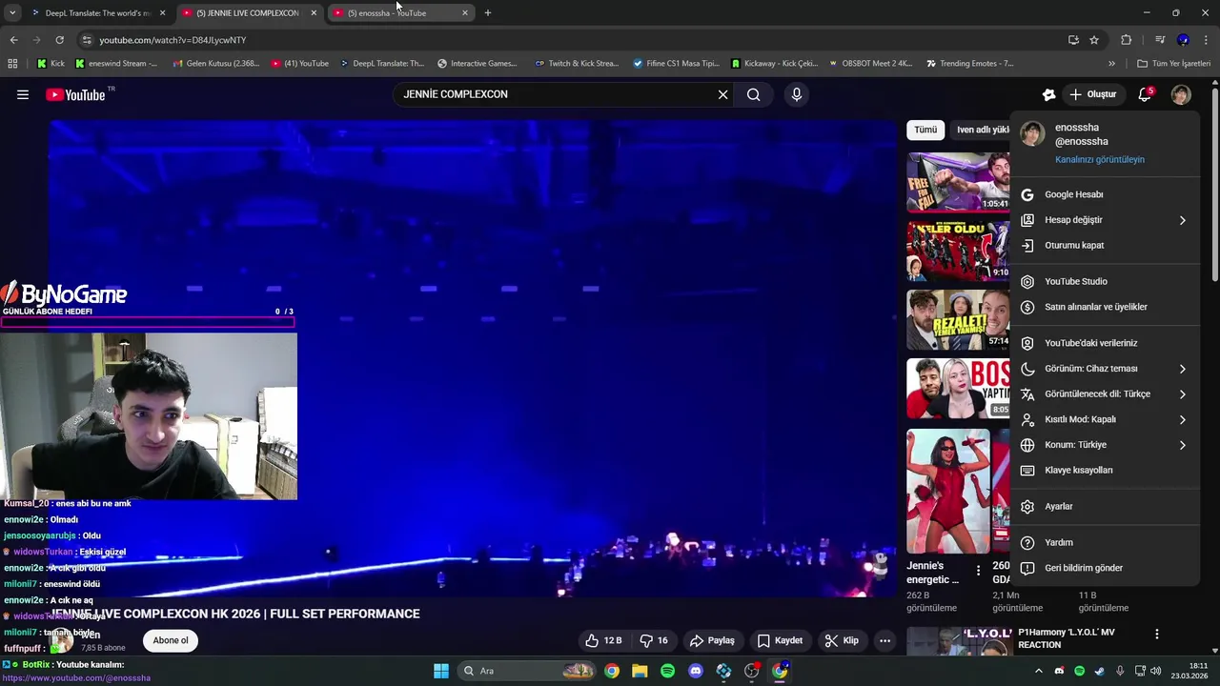Show hidden bookmarks with double chevron
The image size is (1220, 686).
pyautogui.click(x=1111, y=64)
